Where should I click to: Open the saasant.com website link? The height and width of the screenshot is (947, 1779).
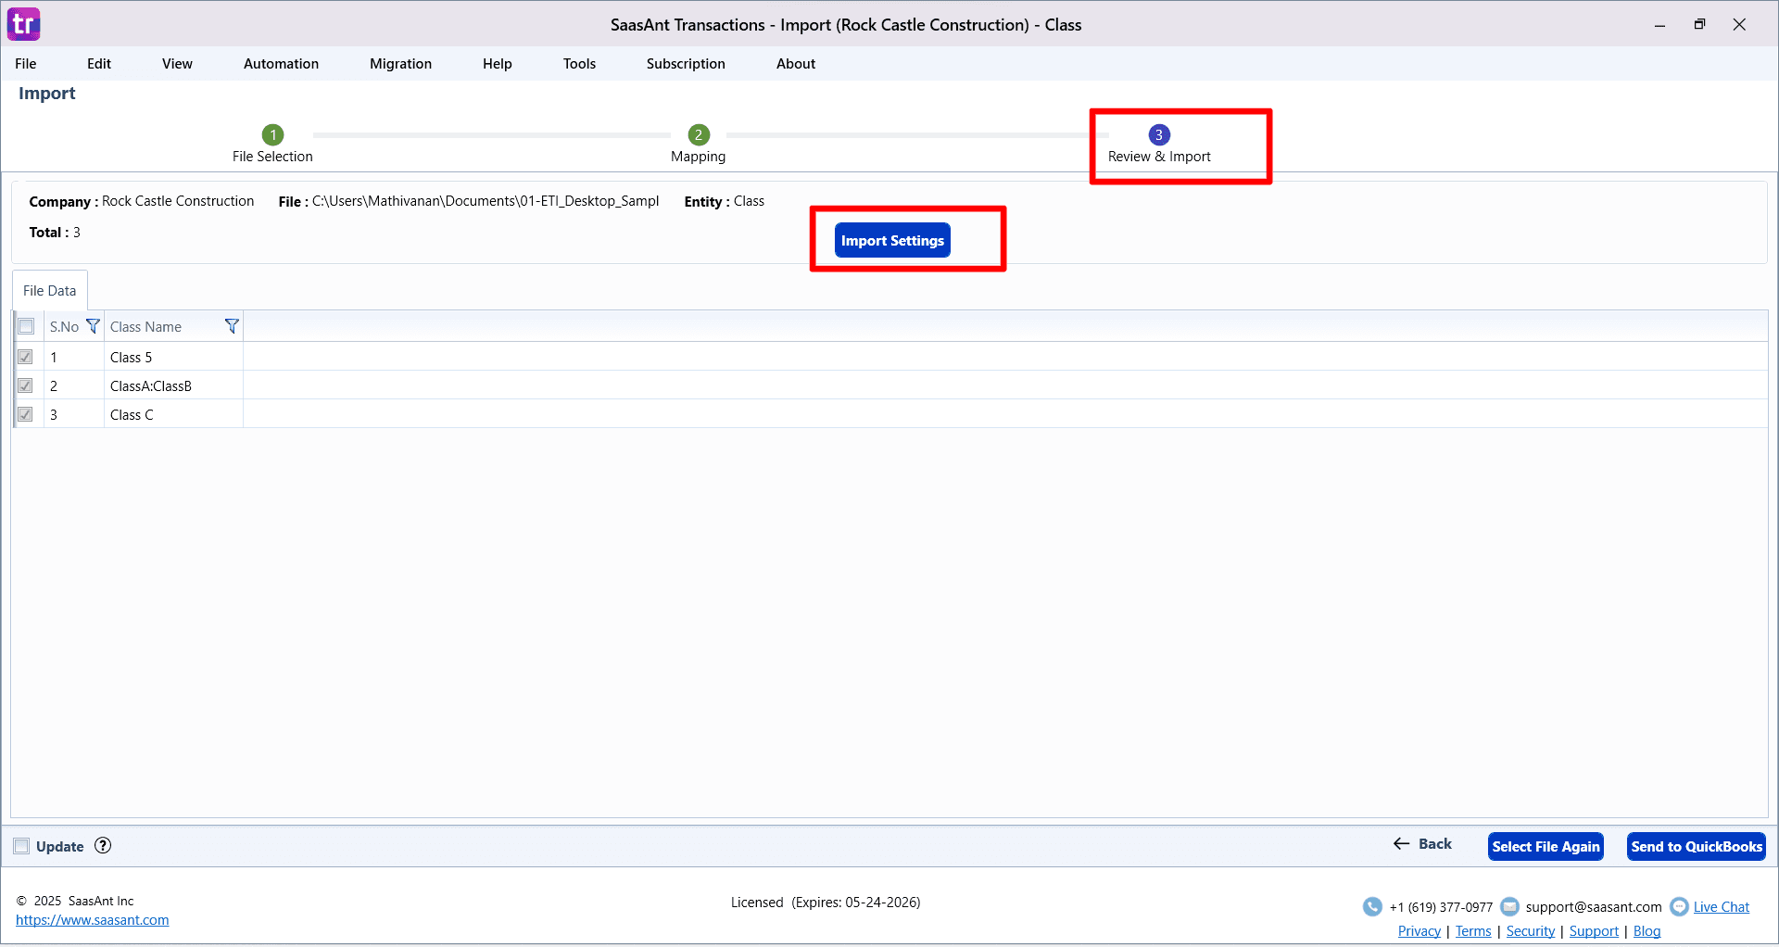93,920
